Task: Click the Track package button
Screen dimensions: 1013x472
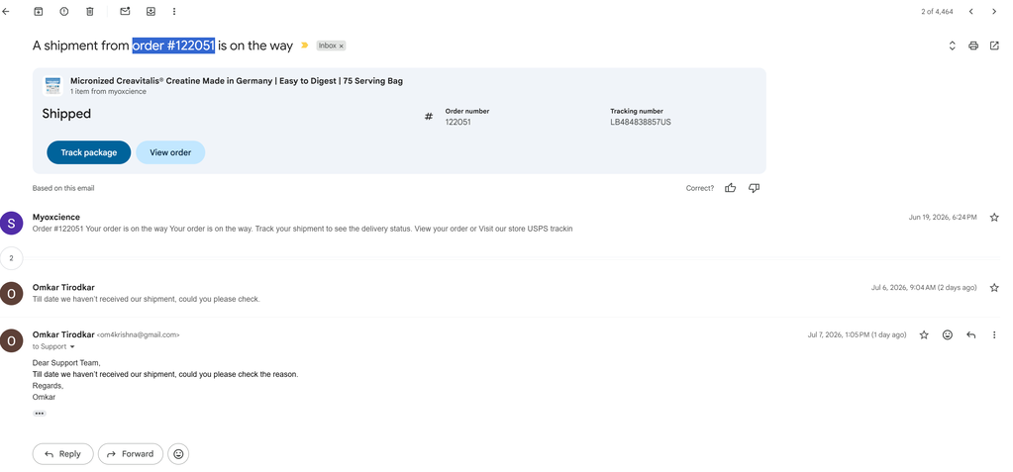Action: 88,152
